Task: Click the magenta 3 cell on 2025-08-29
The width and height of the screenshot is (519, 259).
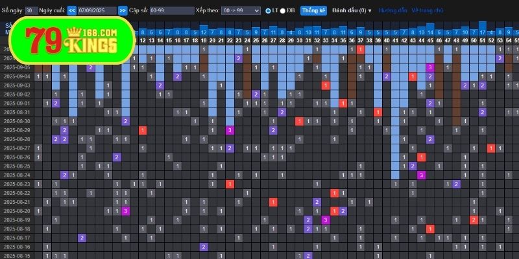Action: point(230,130)
